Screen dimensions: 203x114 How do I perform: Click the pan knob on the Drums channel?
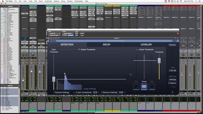pos(33,55)
